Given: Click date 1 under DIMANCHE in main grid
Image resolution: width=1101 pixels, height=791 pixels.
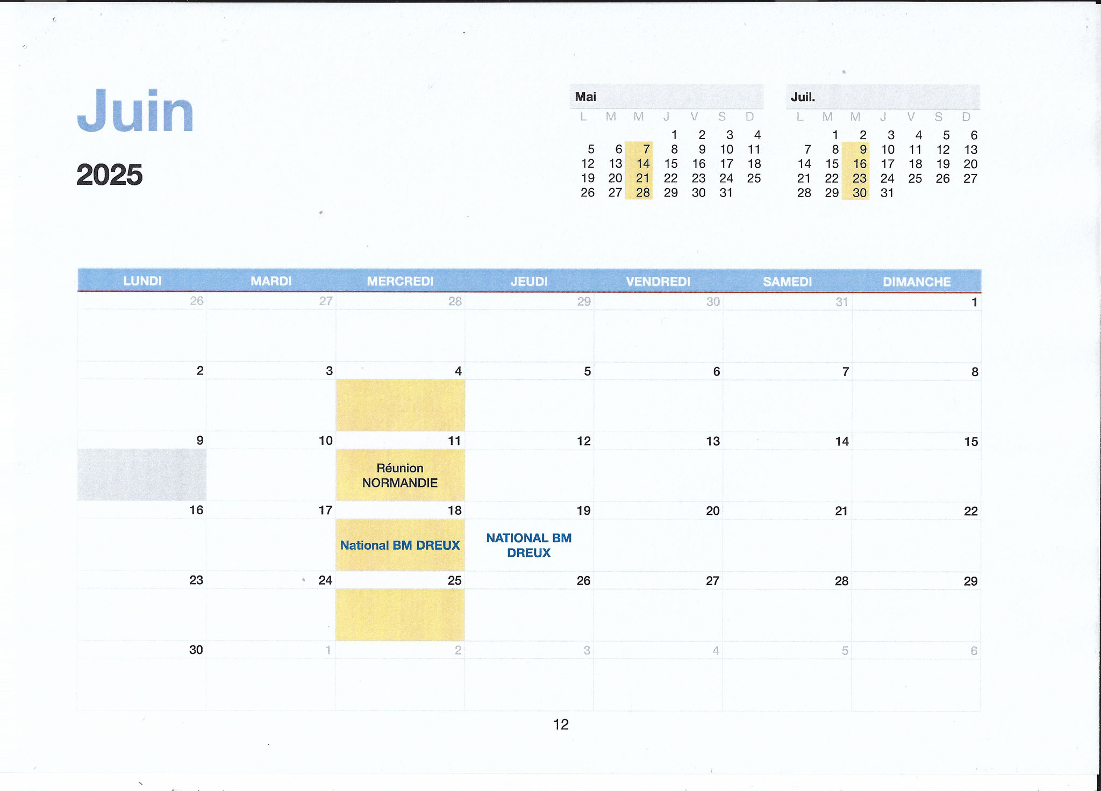Looking at the screenshot, I should coord(974,303).
